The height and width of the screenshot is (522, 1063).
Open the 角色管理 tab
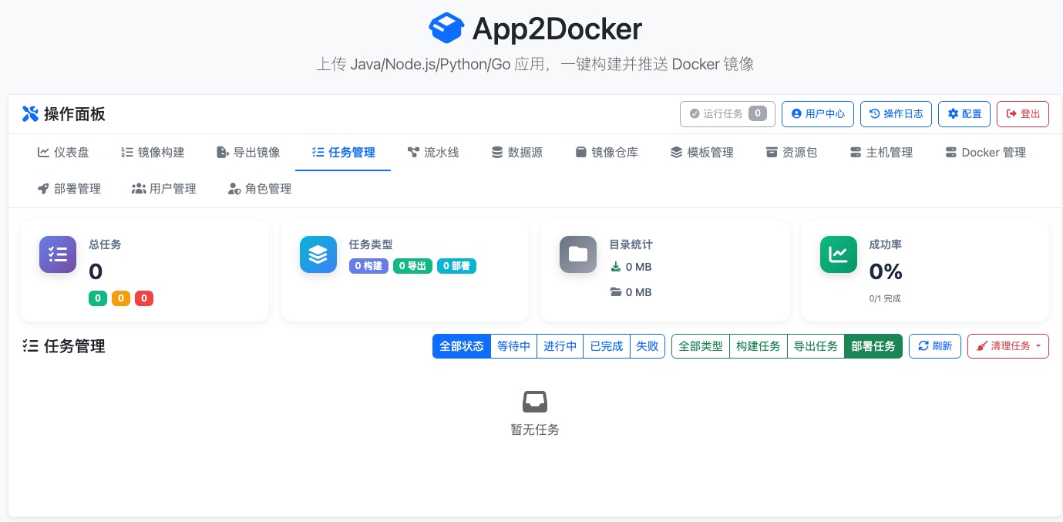[260, 189]
